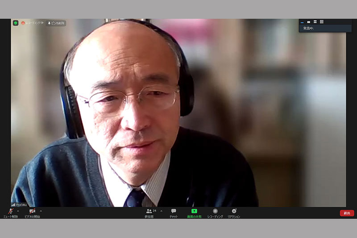Image resolution: width=357 pixels, height=238 pixels.
Task: Switch thumbnail panel to two-row view
Action: 315,22
